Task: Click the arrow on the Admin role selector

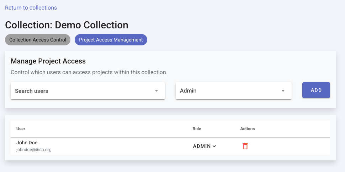Action: pos(283,91)
